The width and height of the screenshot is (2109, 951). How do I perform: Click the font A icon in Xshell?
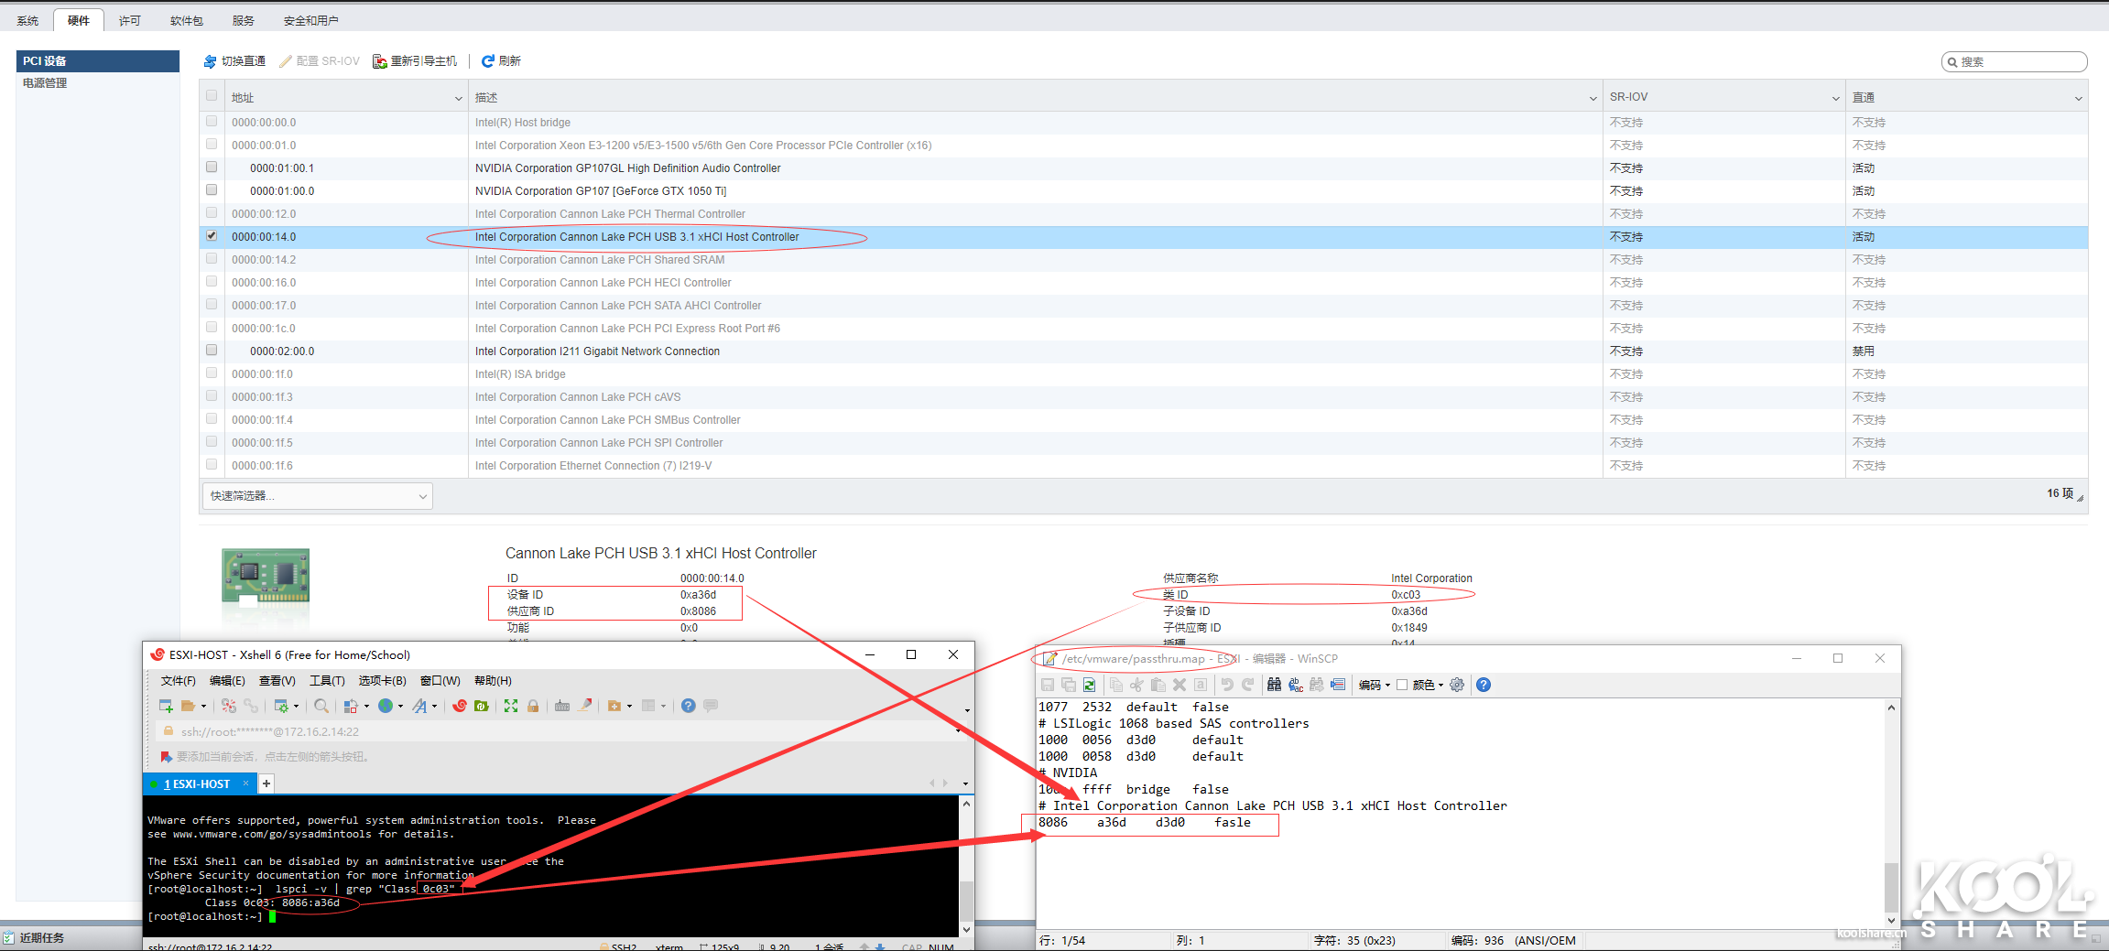419,706
